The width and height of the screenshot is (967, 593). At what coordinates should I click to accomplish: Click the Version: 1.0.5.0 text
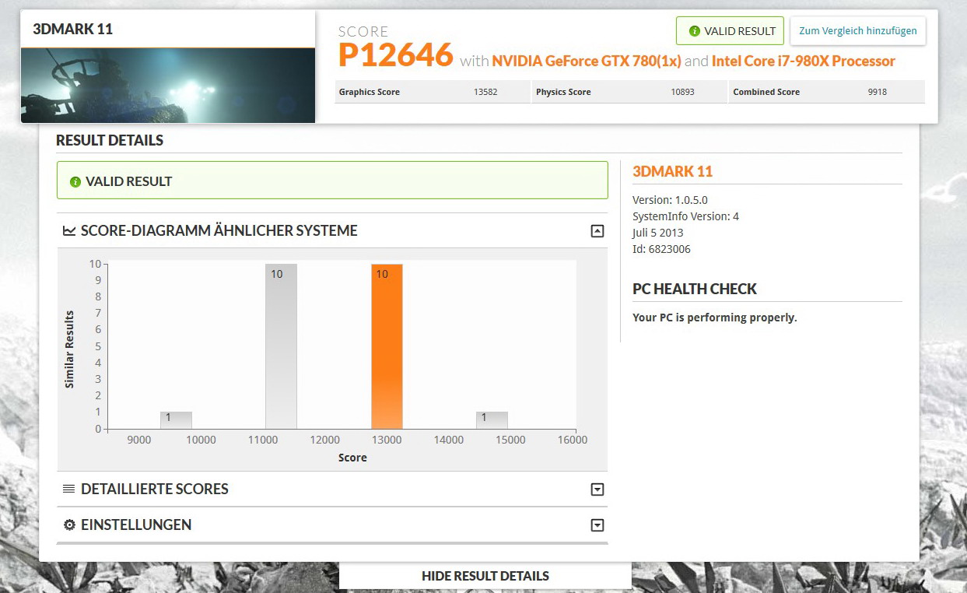click(671, 200)
